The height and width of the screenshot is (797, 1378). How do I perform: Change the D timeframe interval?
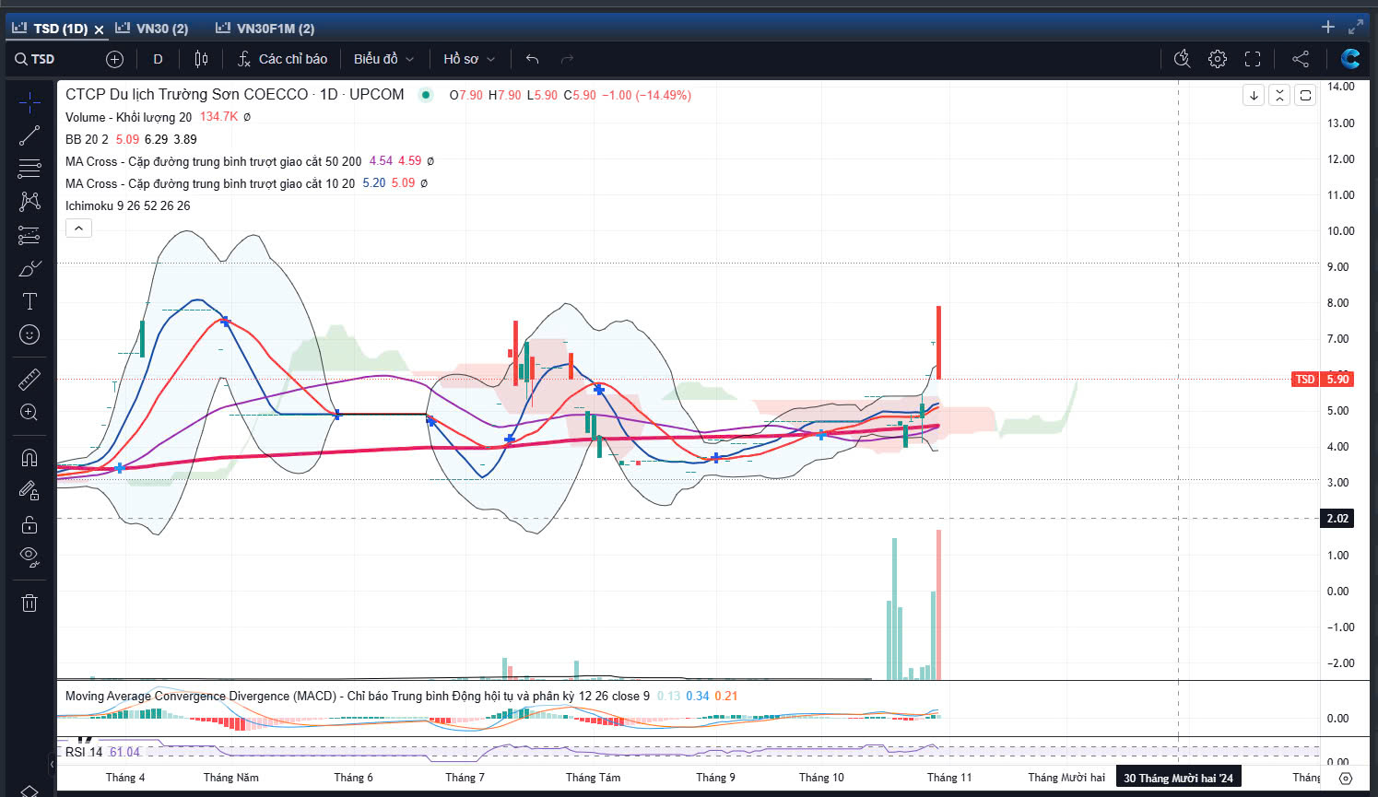coord(158,59)
